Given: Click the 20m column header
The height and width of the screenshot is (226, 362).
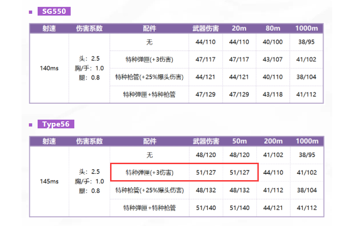Looking at the screenshot, I should pos(239,28).
